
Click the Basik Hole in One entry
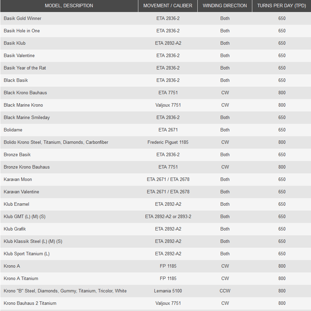22,31
